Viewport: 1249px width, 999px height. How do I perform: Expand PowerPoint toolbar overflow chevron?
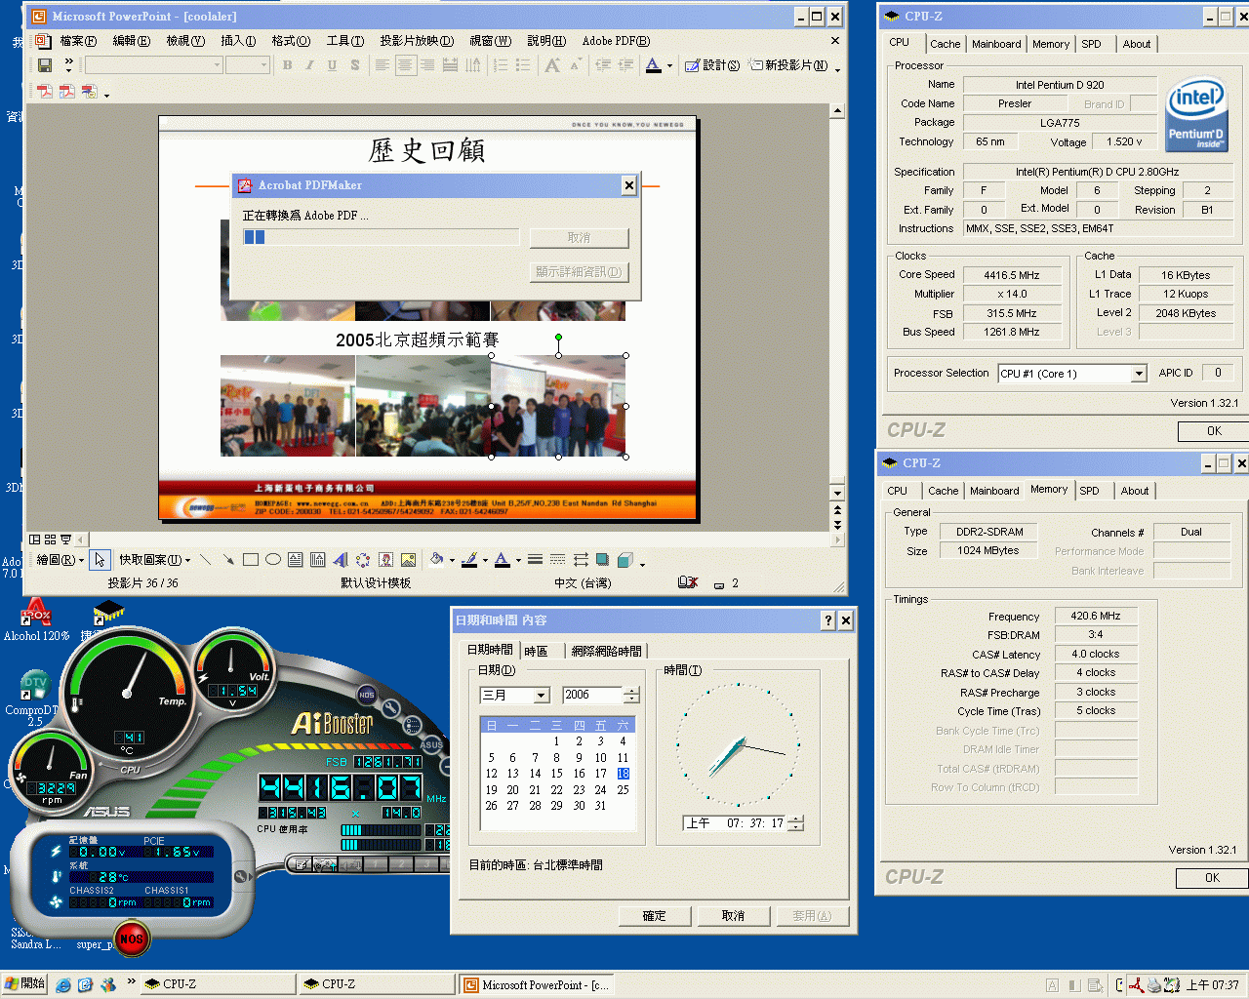point(68,65)
